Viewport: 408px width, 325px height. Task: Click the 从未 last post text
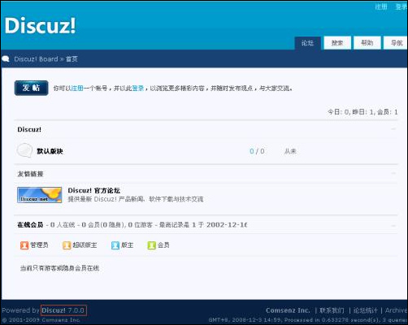tap(290, 151)
